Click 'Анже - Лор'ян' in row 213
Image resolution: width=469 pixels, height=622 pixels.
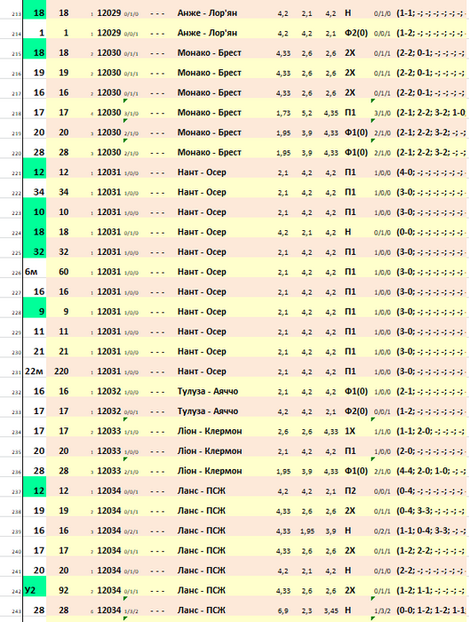click(x=207, y=13)
